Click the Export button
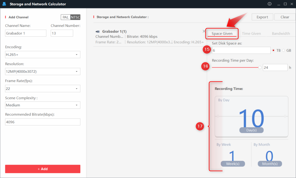 [x=262, y=17]
